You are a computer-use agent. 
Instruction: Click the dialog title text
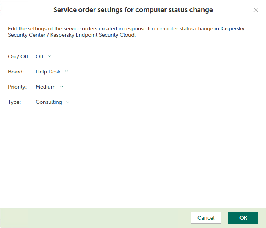(133, 10)
